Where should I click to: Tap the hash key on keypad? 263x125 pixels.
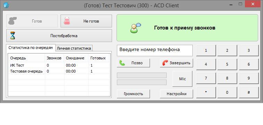point(249,93)
